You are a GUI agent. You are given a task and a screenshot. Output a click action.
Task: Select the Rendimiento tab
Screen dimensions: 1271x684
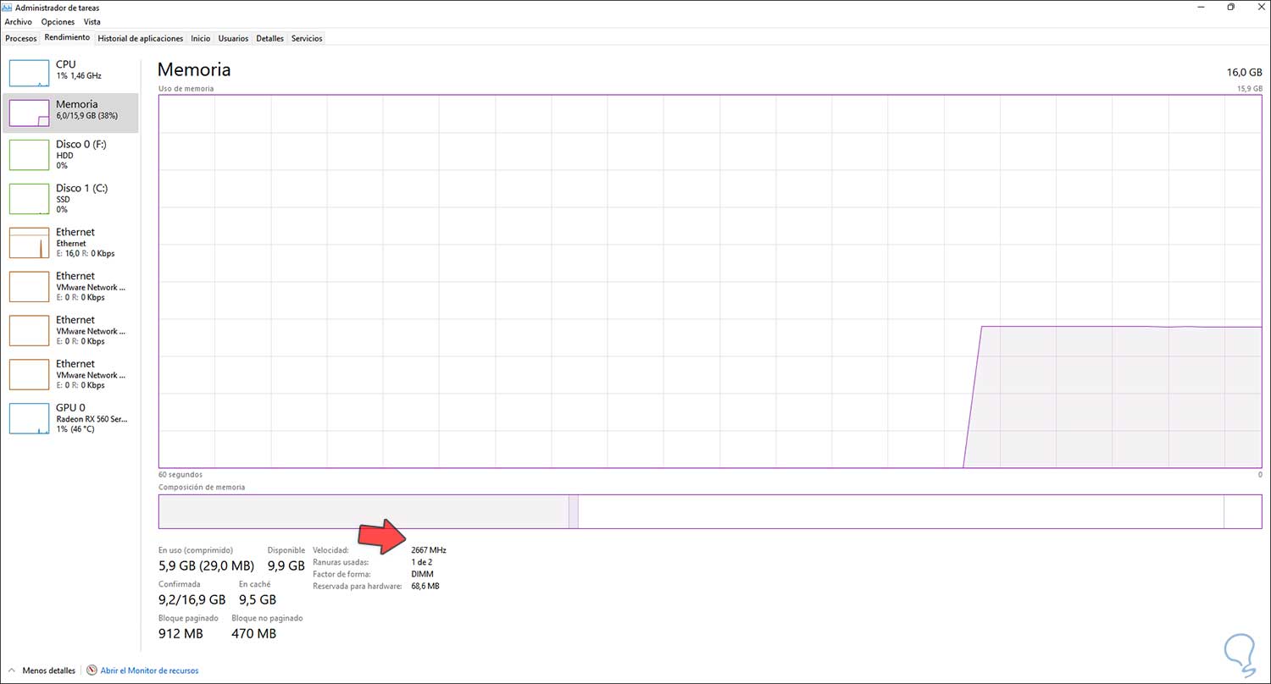(67, 38)
